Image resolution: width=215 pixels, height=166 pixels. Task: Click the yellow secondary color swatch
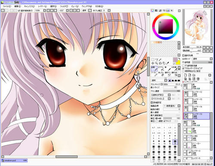coord(178,63)
